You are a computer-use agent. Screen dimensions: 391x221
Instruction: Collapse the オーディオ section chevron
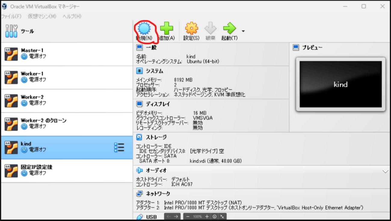click(385, 171)
